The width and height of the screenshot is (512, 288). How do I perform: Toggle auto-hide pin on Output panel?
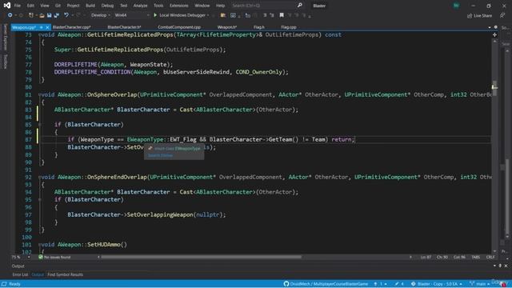(500, 266)
